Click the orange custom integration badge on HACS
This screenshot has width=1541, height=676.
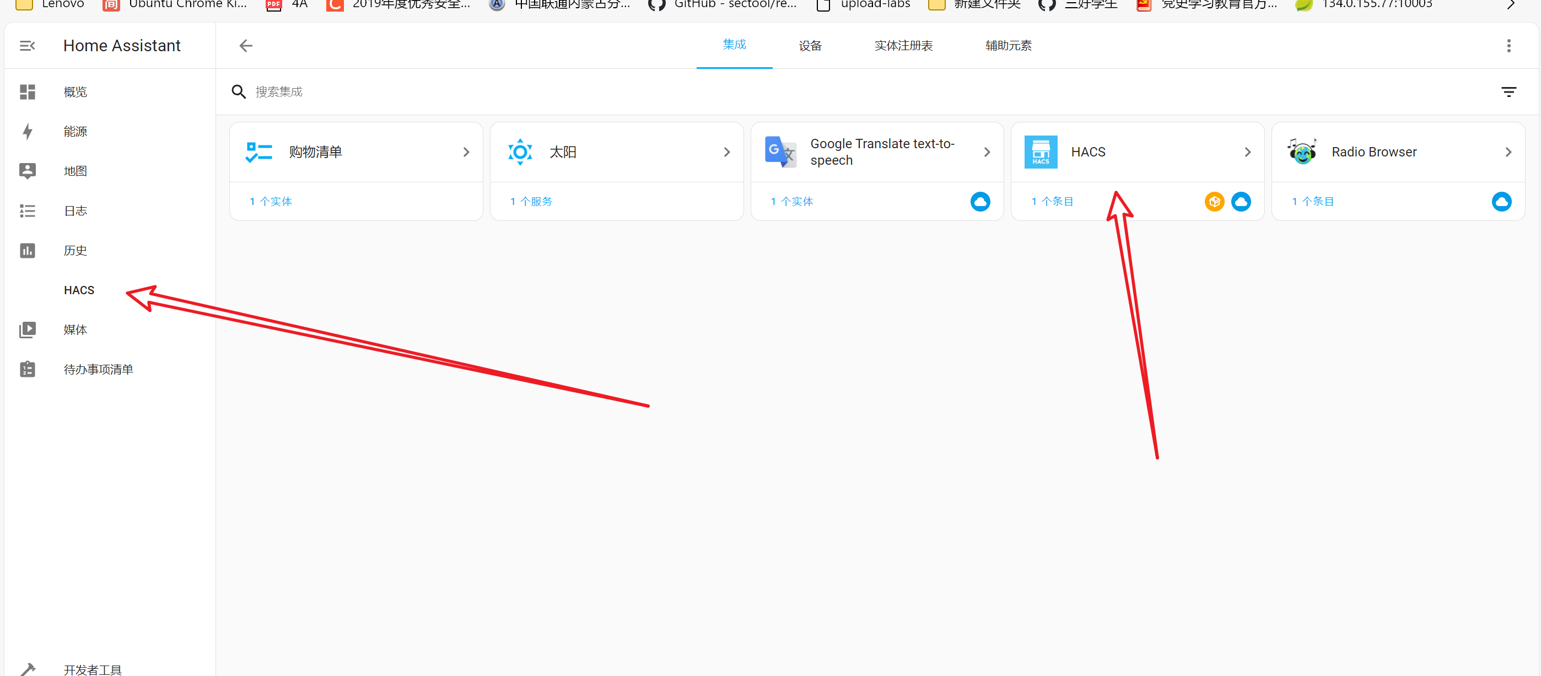[x=1214, y=202]
